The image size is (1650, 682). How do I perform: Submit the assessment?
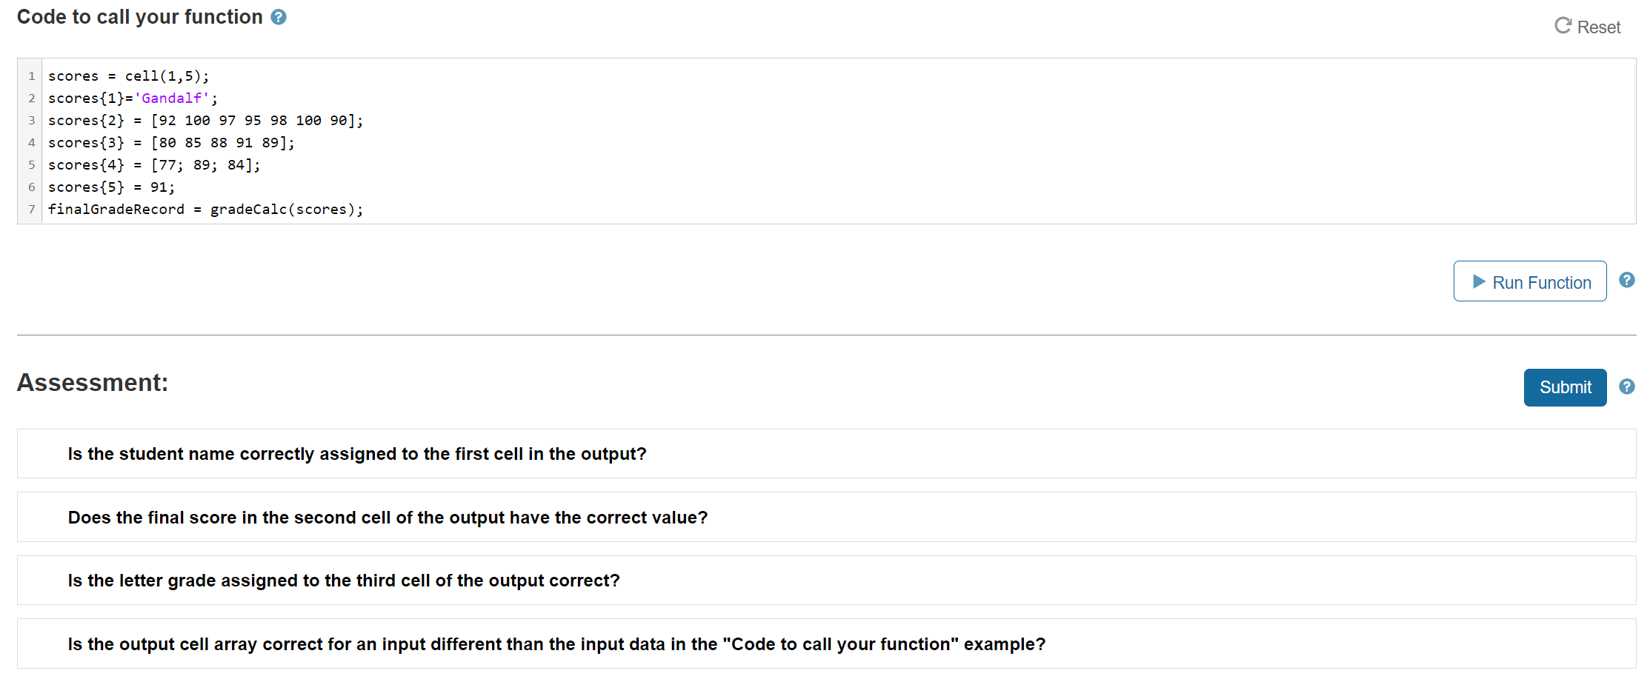(x=1565, y=387)
